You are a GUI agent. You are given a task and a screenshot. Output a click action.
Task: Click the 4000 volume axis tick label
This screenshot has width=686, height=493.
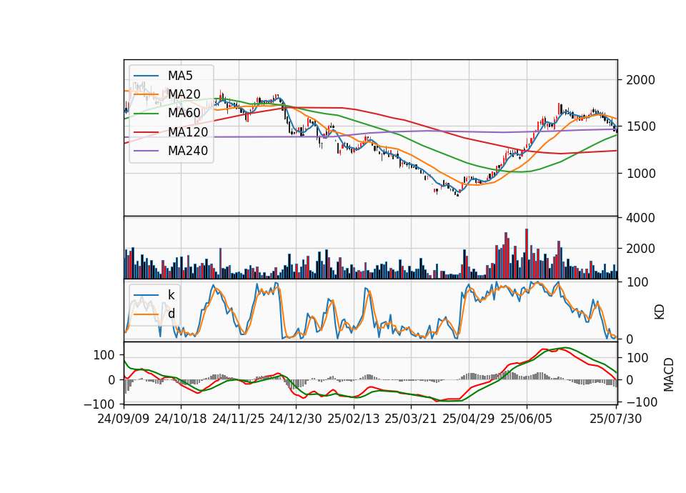point(640,218)
